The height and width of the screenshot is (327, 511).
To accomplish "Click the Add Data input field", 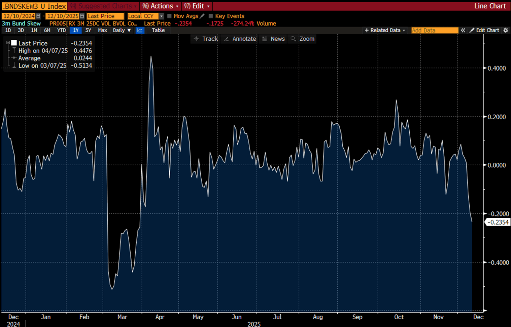I will pyautogui.click(x=434, y=30).
